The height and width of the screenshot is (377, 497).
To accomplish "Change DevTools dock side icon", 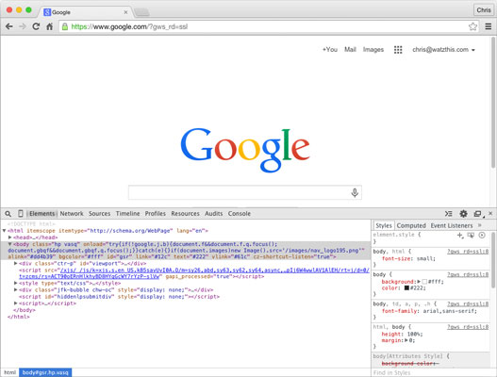I will [478, 214].
